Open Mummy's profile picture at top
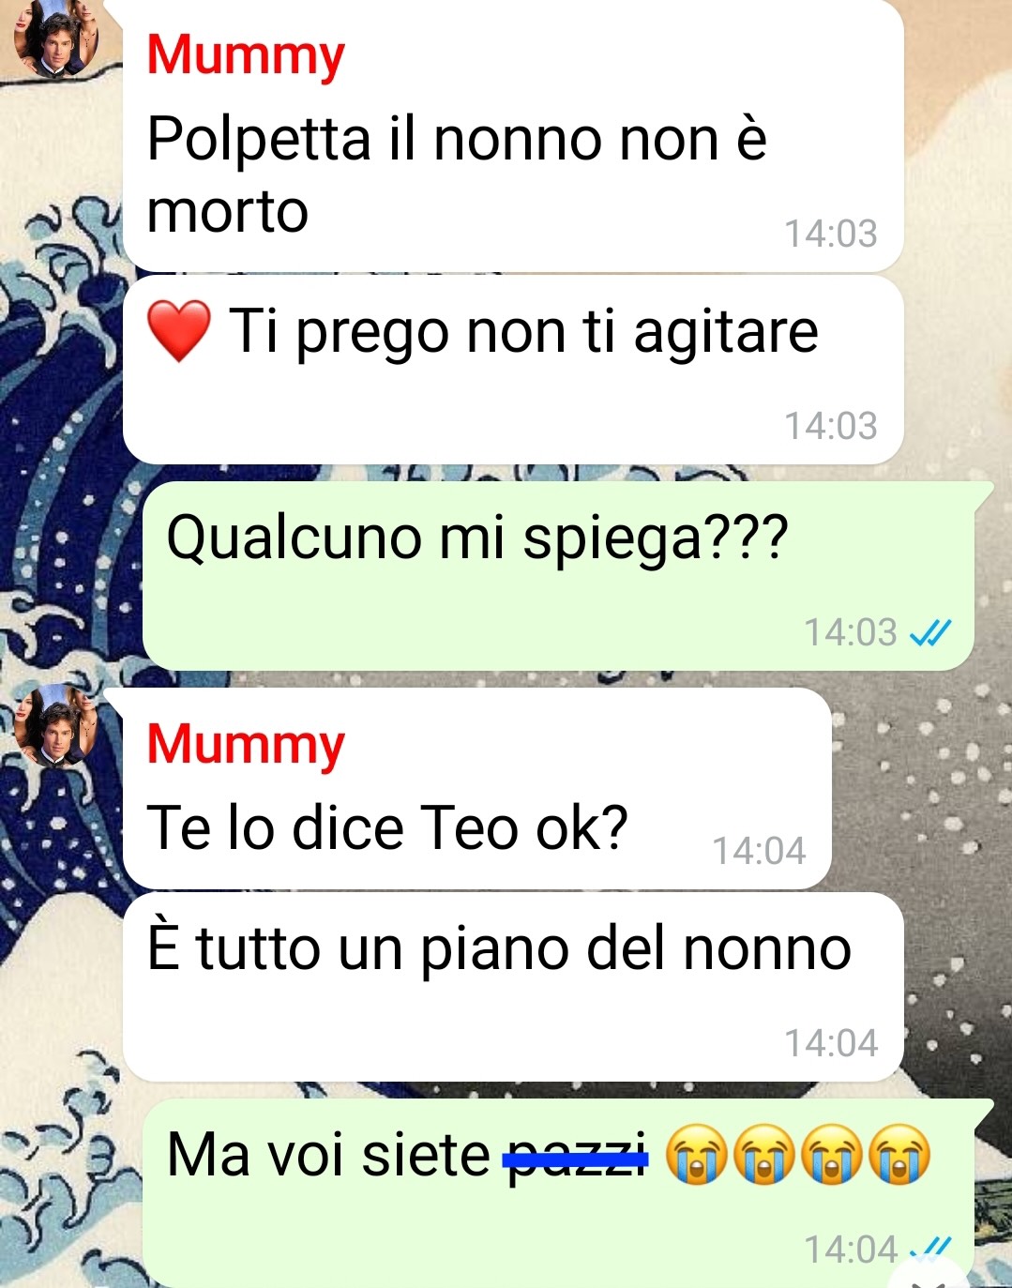Image resolution: width=1012 pixels, height=1288 pixels. [x=57, y=41]
